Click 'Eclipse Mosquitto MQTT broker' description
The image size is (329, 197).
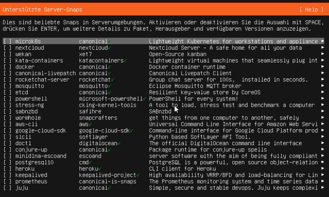[195, 86]
